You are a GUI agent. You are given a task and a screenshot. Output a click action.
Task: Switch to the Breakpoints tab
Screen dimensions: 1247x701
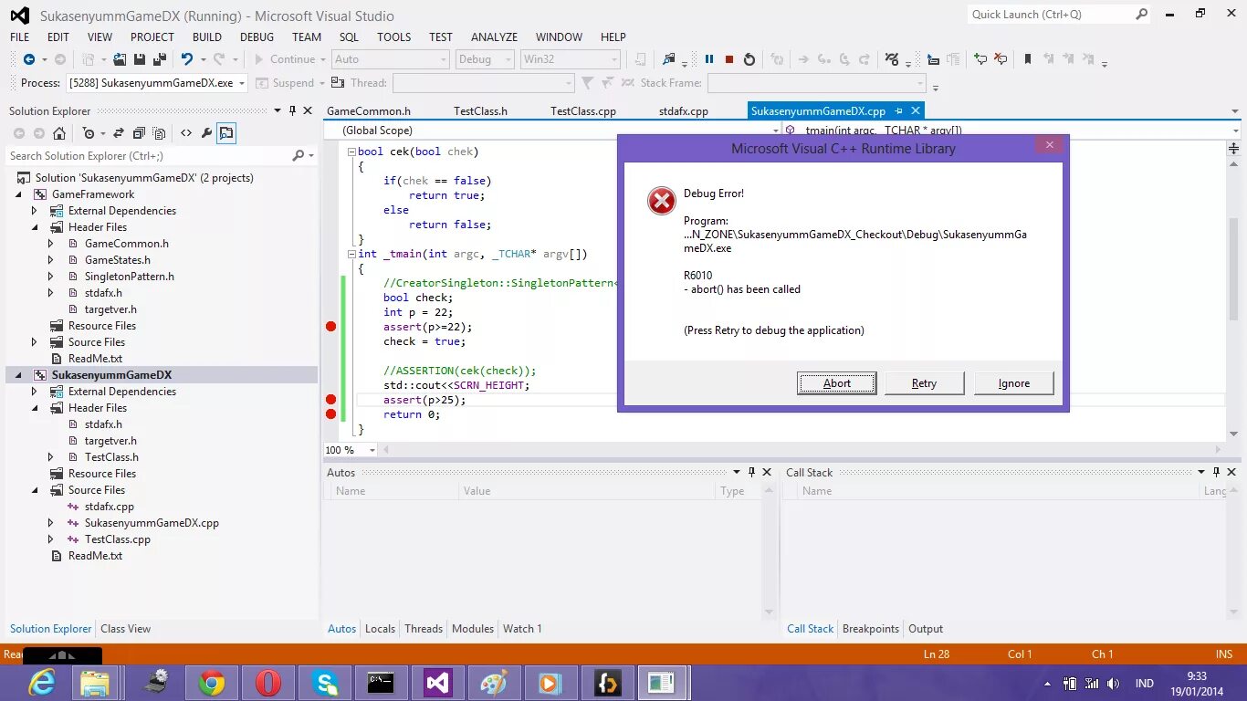[x=870, y=629]
